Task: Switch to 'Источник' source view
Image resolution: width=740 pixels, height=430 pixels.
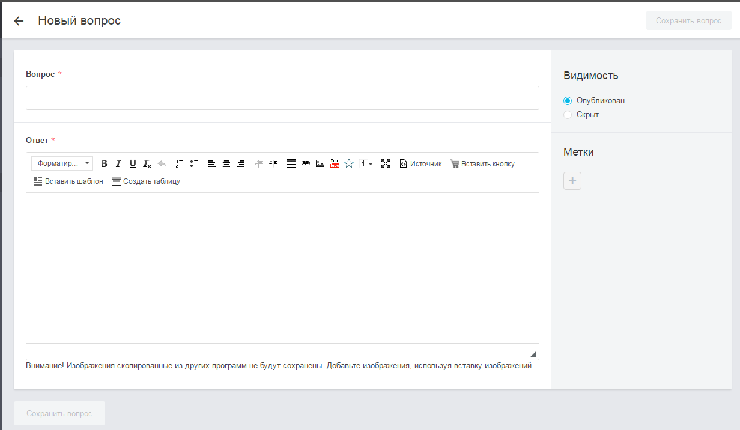Action: pos(420,163)
